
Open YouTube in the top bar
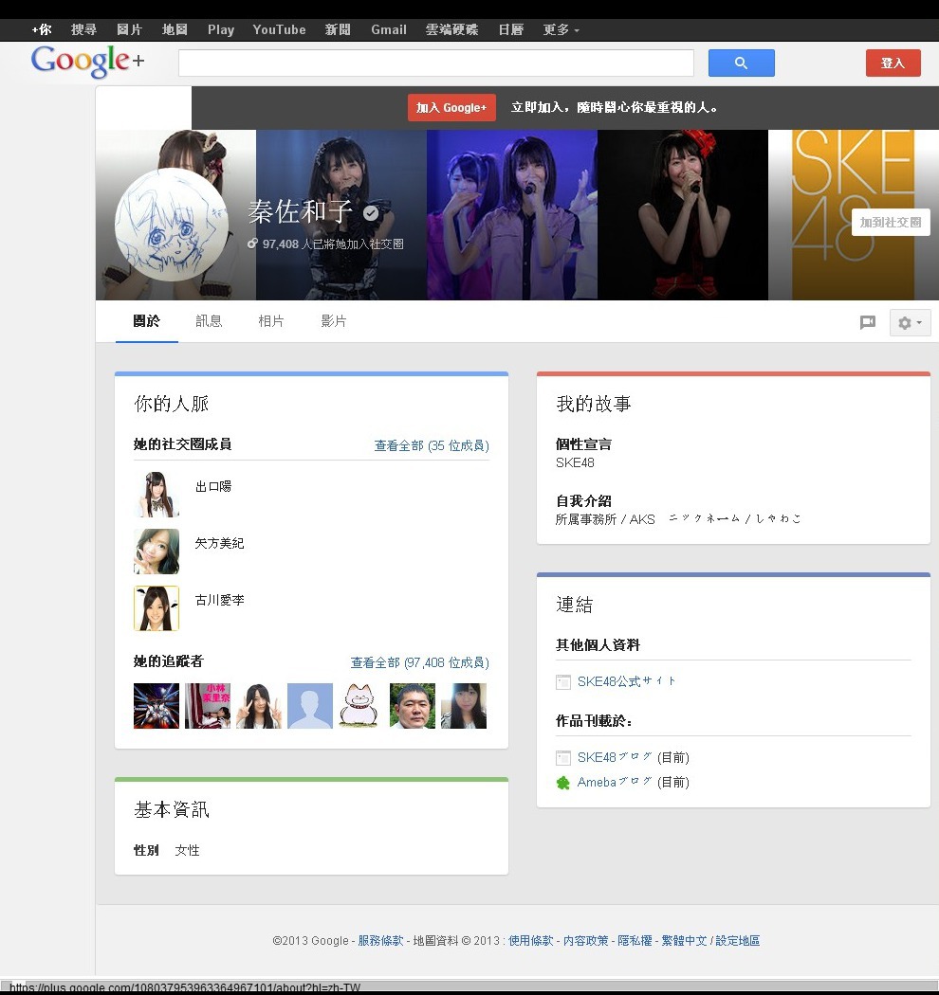point(279,29)
